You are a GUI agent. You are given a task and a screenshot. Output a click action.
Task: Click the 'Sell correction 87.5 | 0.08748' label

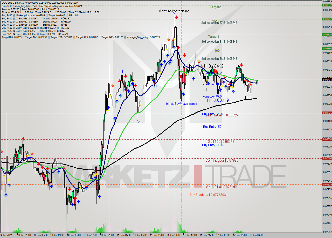tap(219, 23)
